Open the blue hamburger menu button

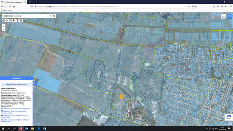[229, 16]
